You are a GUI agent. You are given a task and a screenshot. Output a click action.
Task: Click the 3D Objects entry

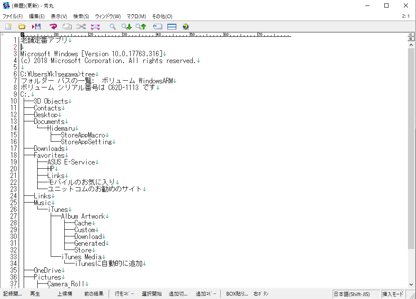click(51, 101)
